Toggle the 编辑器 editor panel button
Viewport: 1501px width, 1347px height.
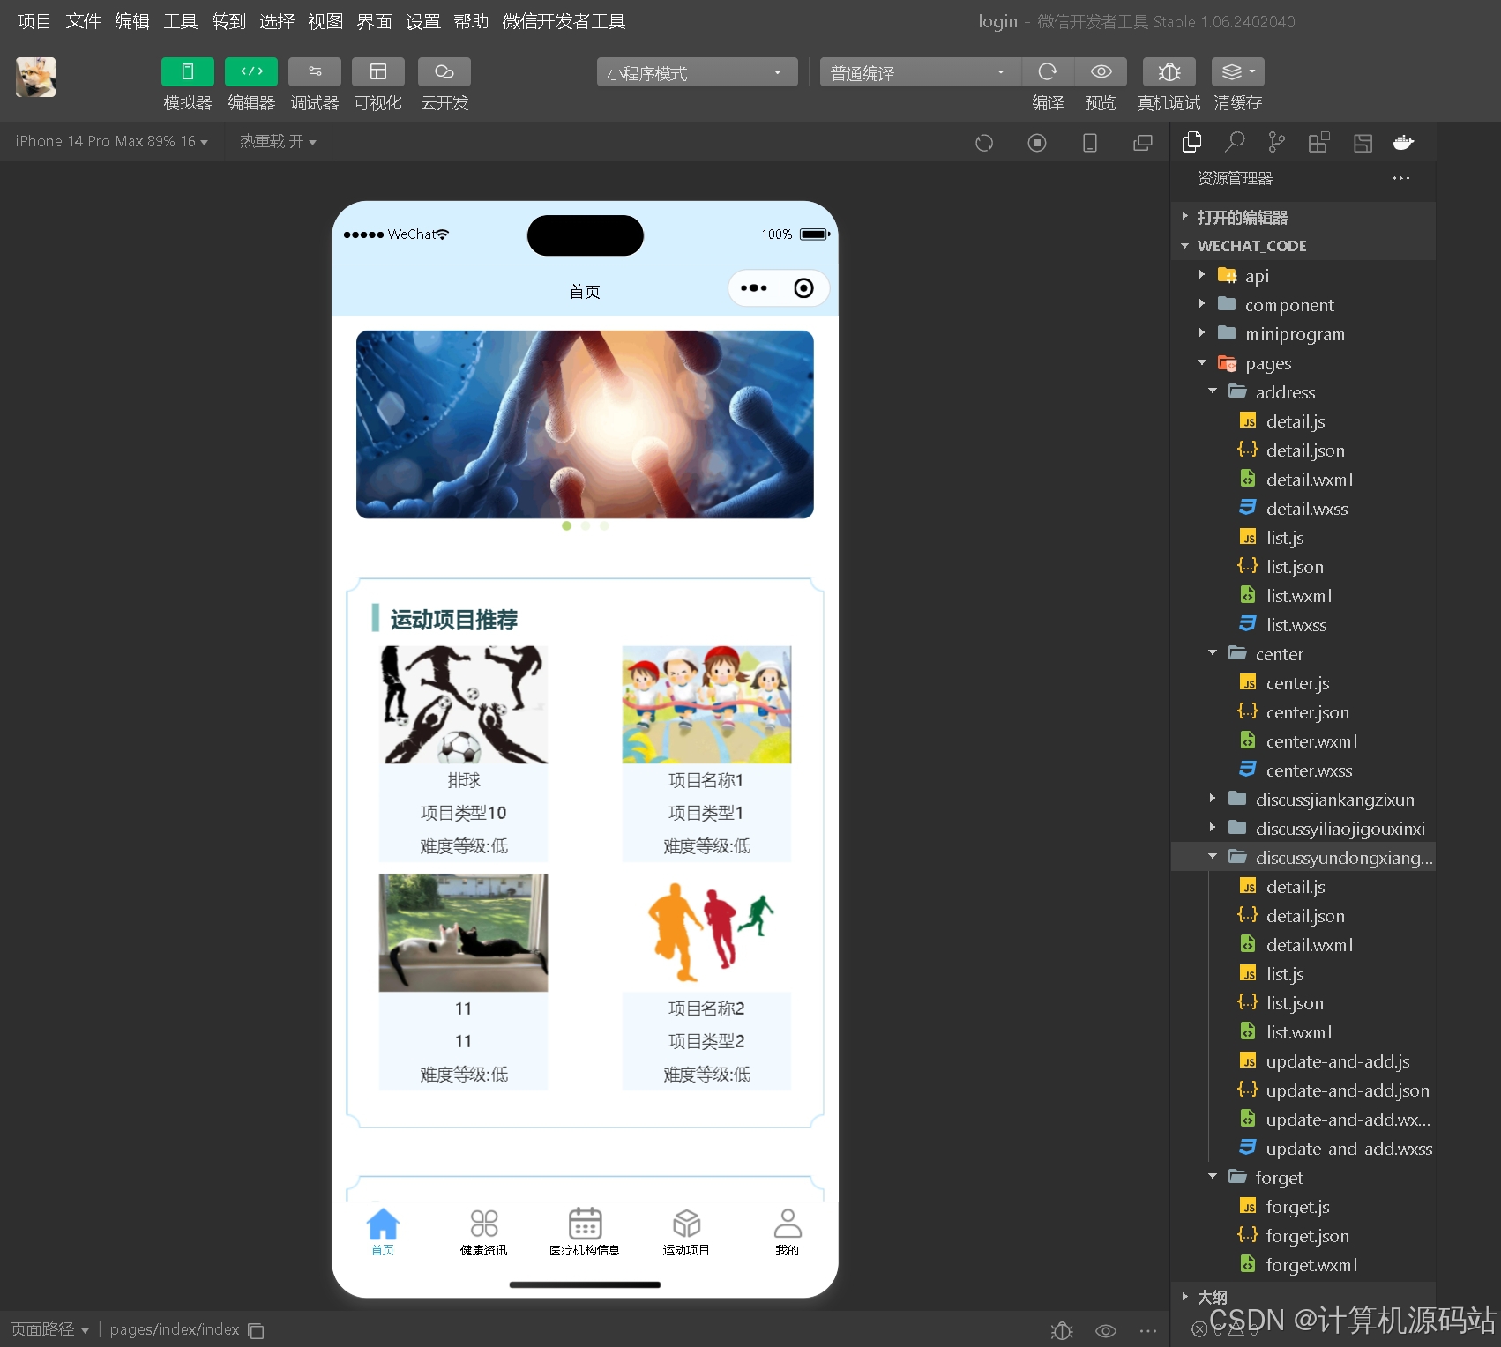[x=251, y=72]
